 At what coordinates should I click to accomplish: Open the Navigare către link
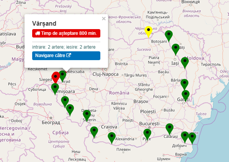click(66, 56)
